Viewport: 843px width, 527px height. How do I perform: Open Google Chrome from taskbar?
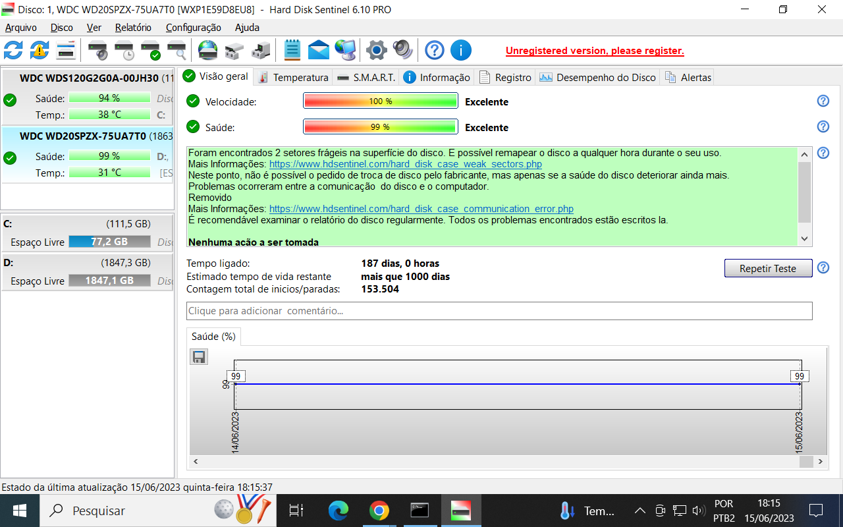coord(379,511)
